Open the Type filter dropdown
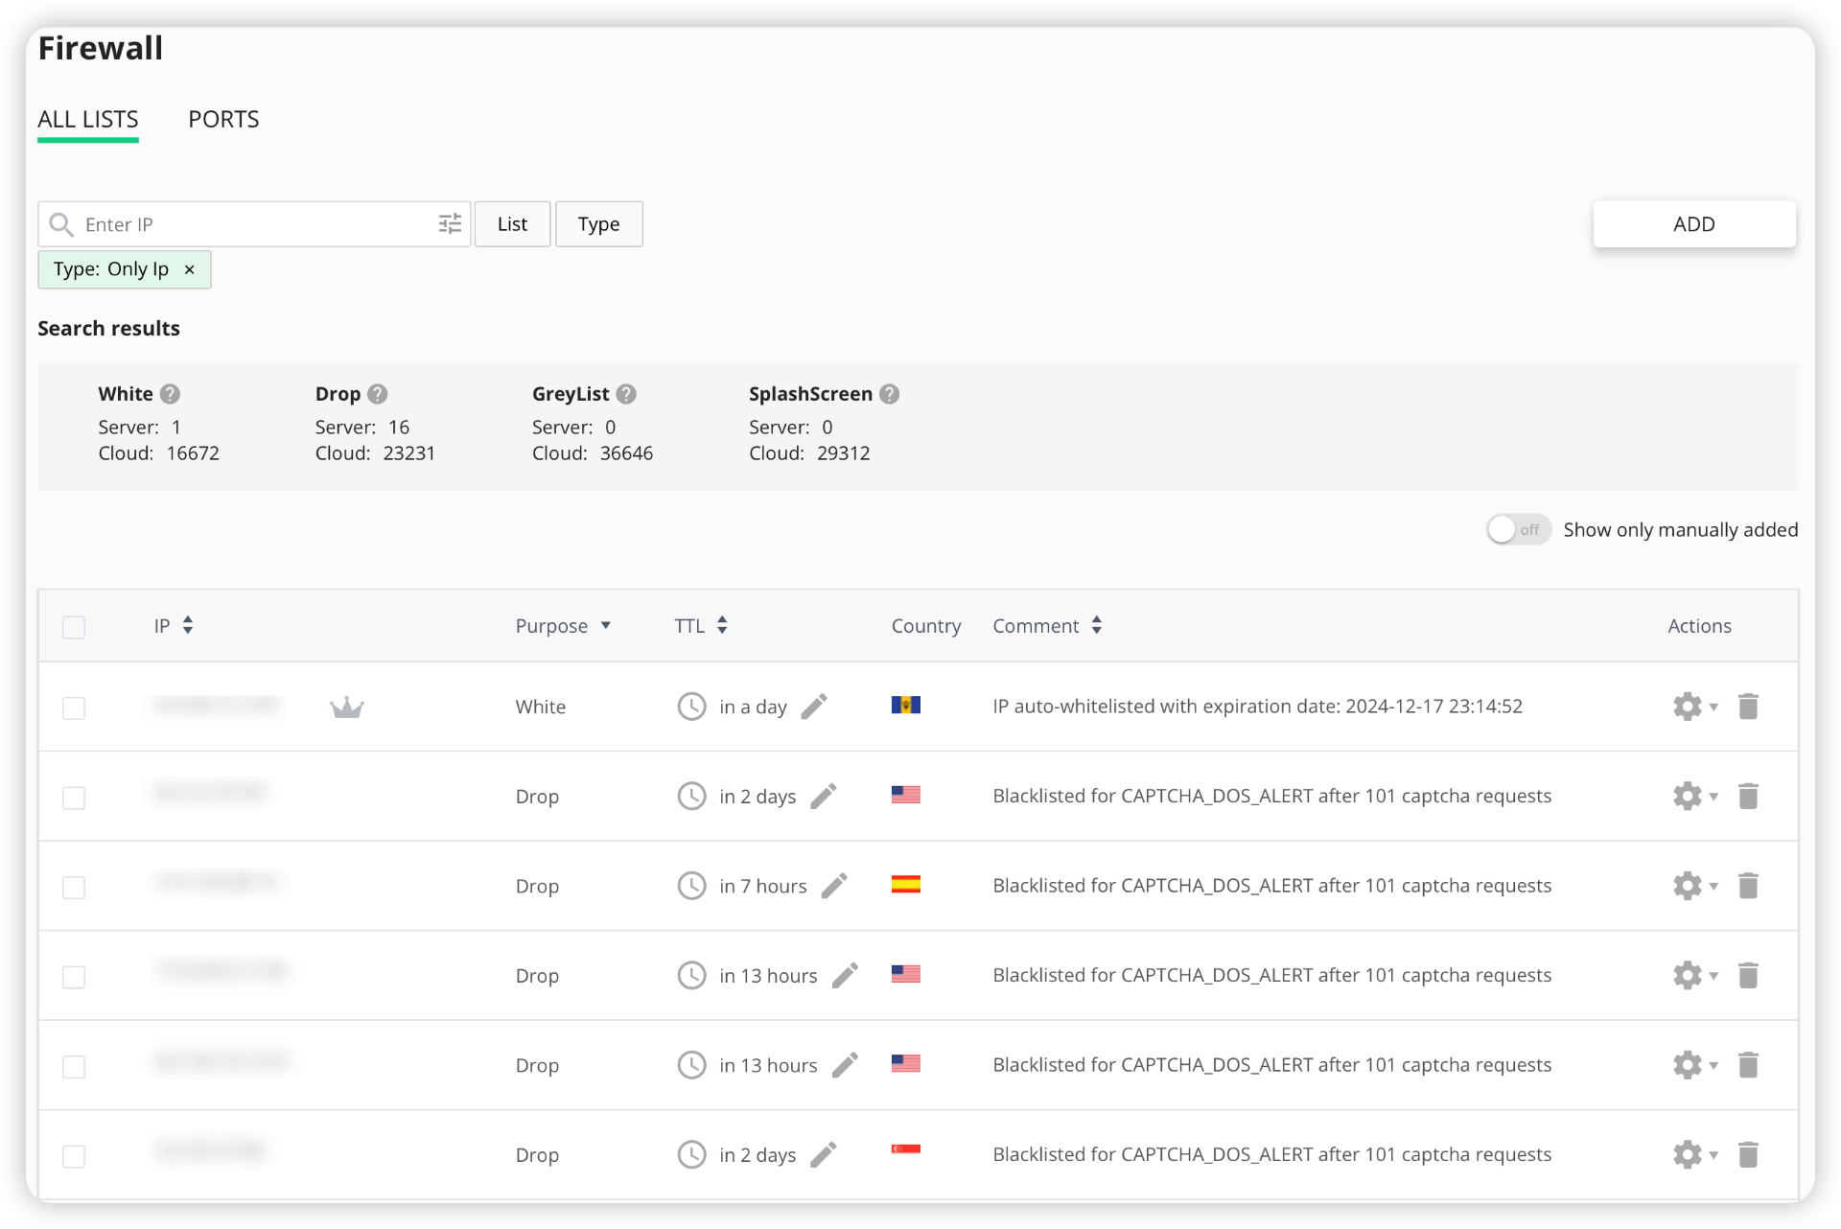The width and height of the screenshot is (1841, 1229). tap(598, 224)
